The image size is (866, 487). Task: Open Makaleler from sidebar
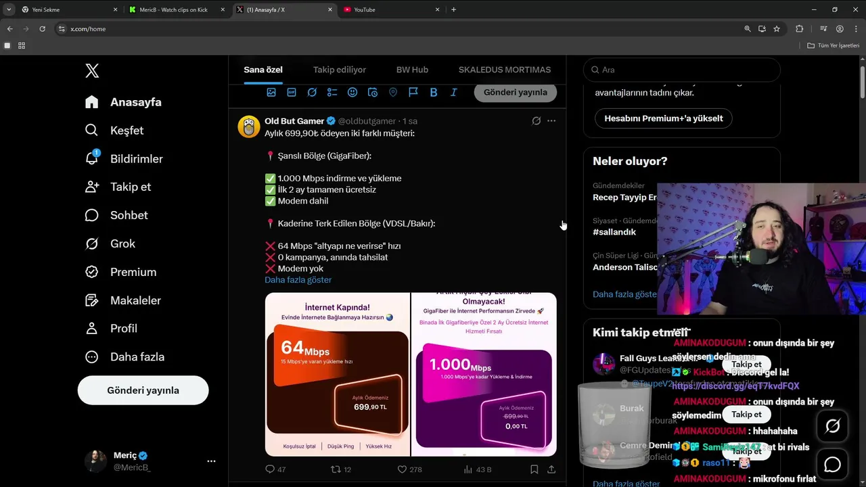(x=123, y=300)
